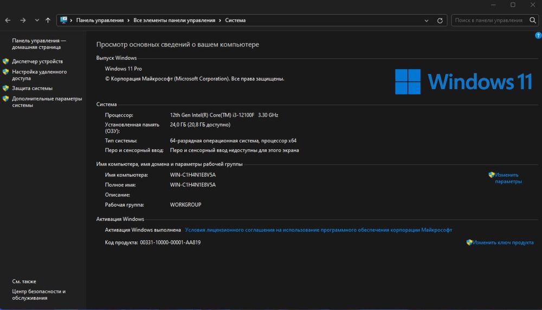Click shield icon beside 'Настройка удаленного доступа'
The height and width of the screenshot is (310, 542).
point(5,72)
